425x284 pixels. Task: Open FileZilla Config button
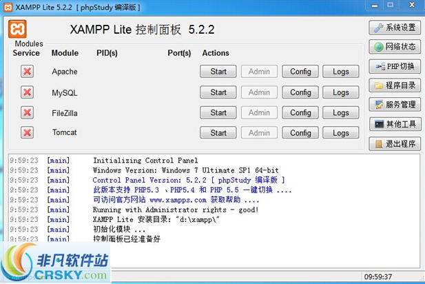300,112
